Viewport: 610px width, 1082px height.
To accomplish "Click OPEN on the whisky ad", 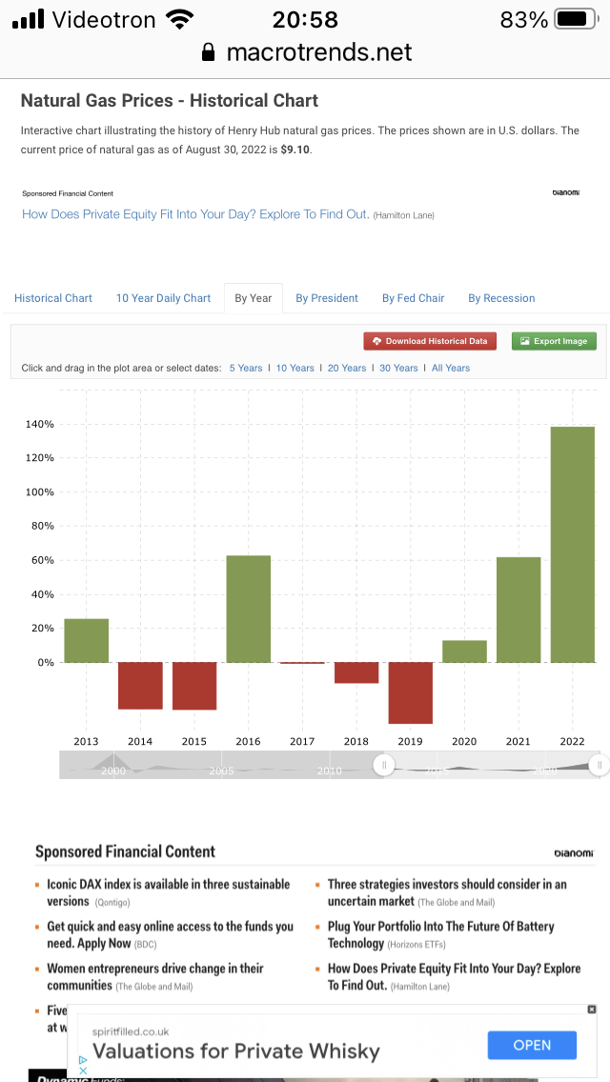I will coord(532,1045).
